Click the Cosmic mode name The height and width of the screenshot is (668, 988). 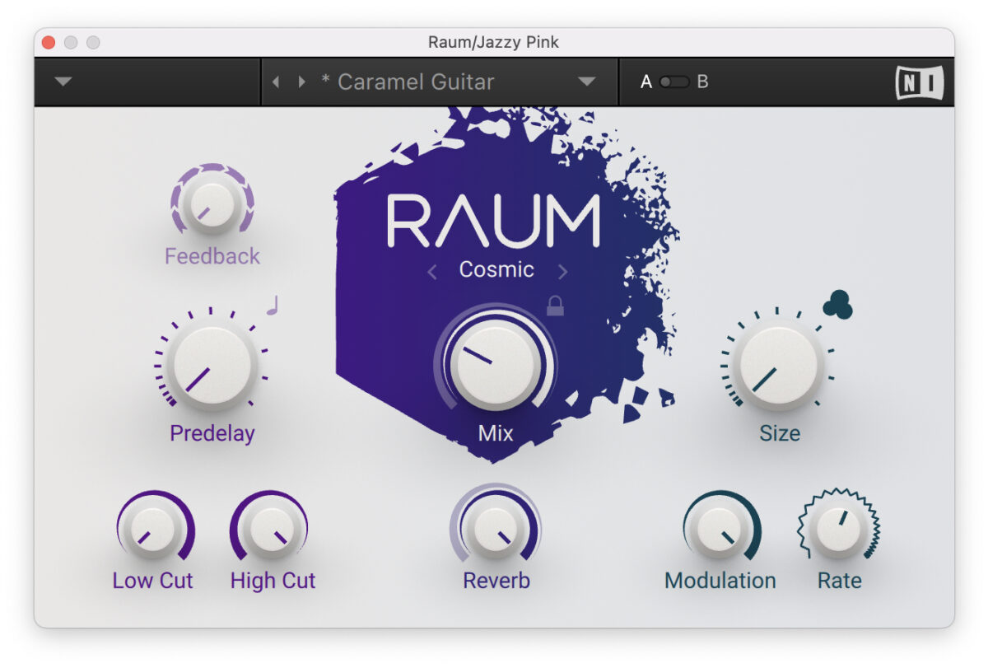496,269
